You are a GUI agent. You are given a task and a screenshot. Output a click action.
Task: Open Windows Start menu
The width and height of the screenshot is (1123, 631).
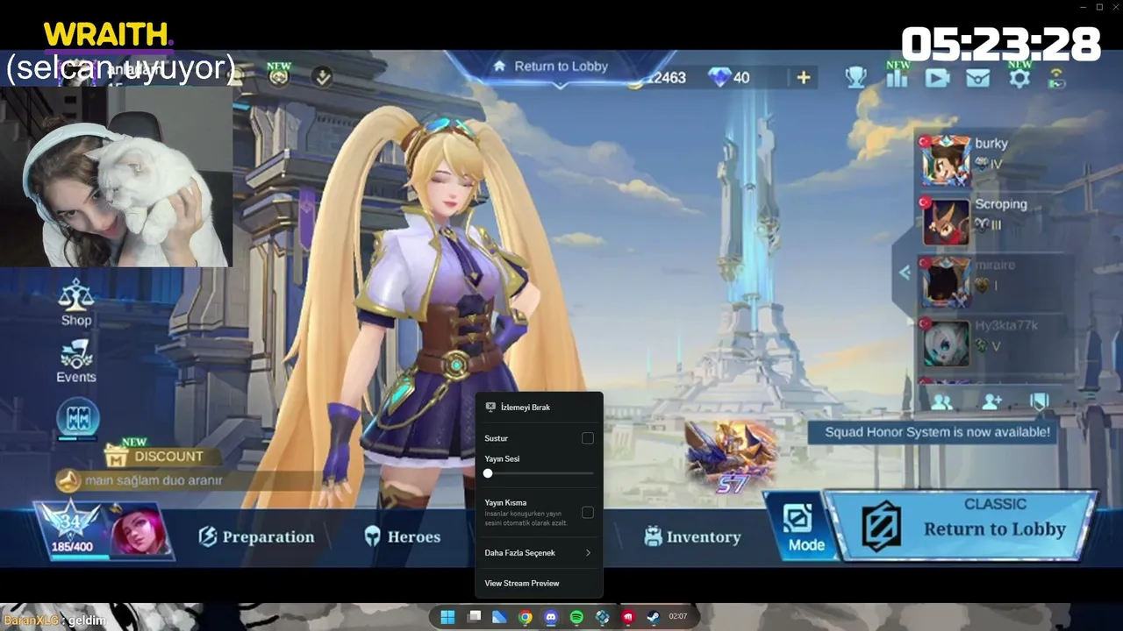click(x=447, y=617)
